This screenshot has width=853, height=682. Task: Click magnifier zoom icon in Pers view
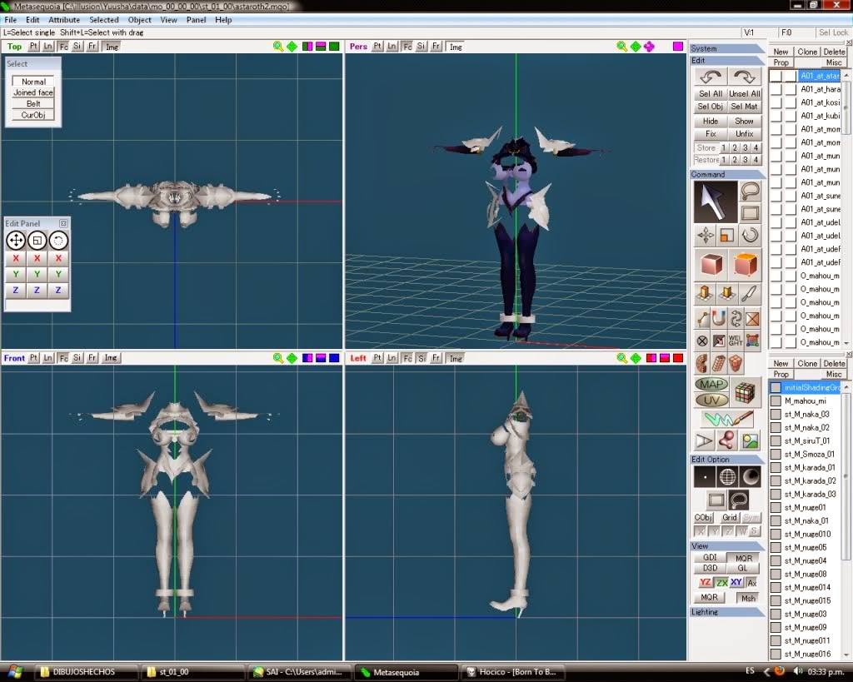click(x=621, y=47)
